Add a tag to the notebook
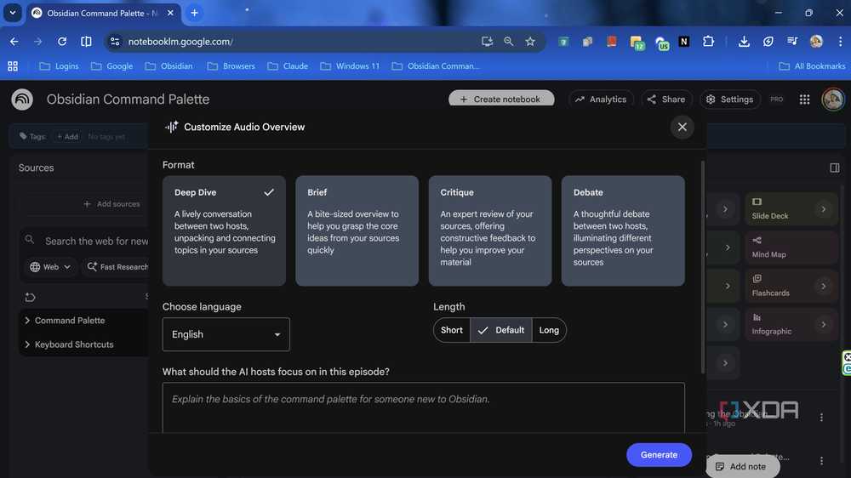The width and height of the screenshot is (851, 478). (x=67, y=137)
